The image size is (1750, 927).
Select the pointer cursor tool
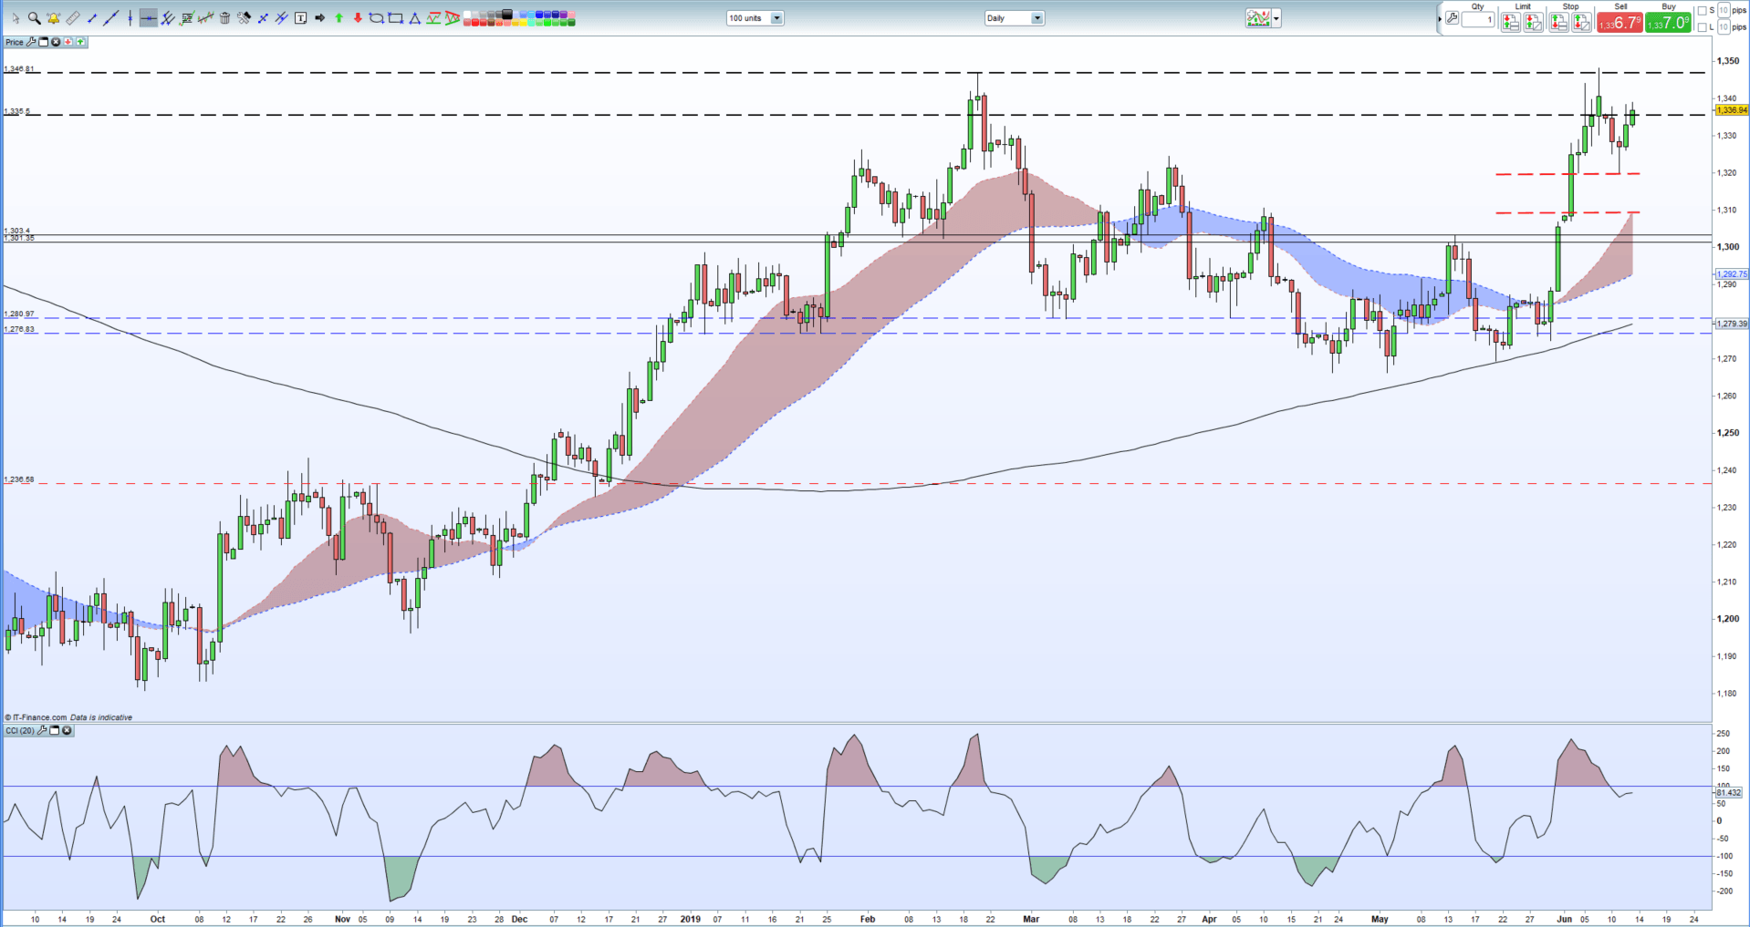(16, 18)
